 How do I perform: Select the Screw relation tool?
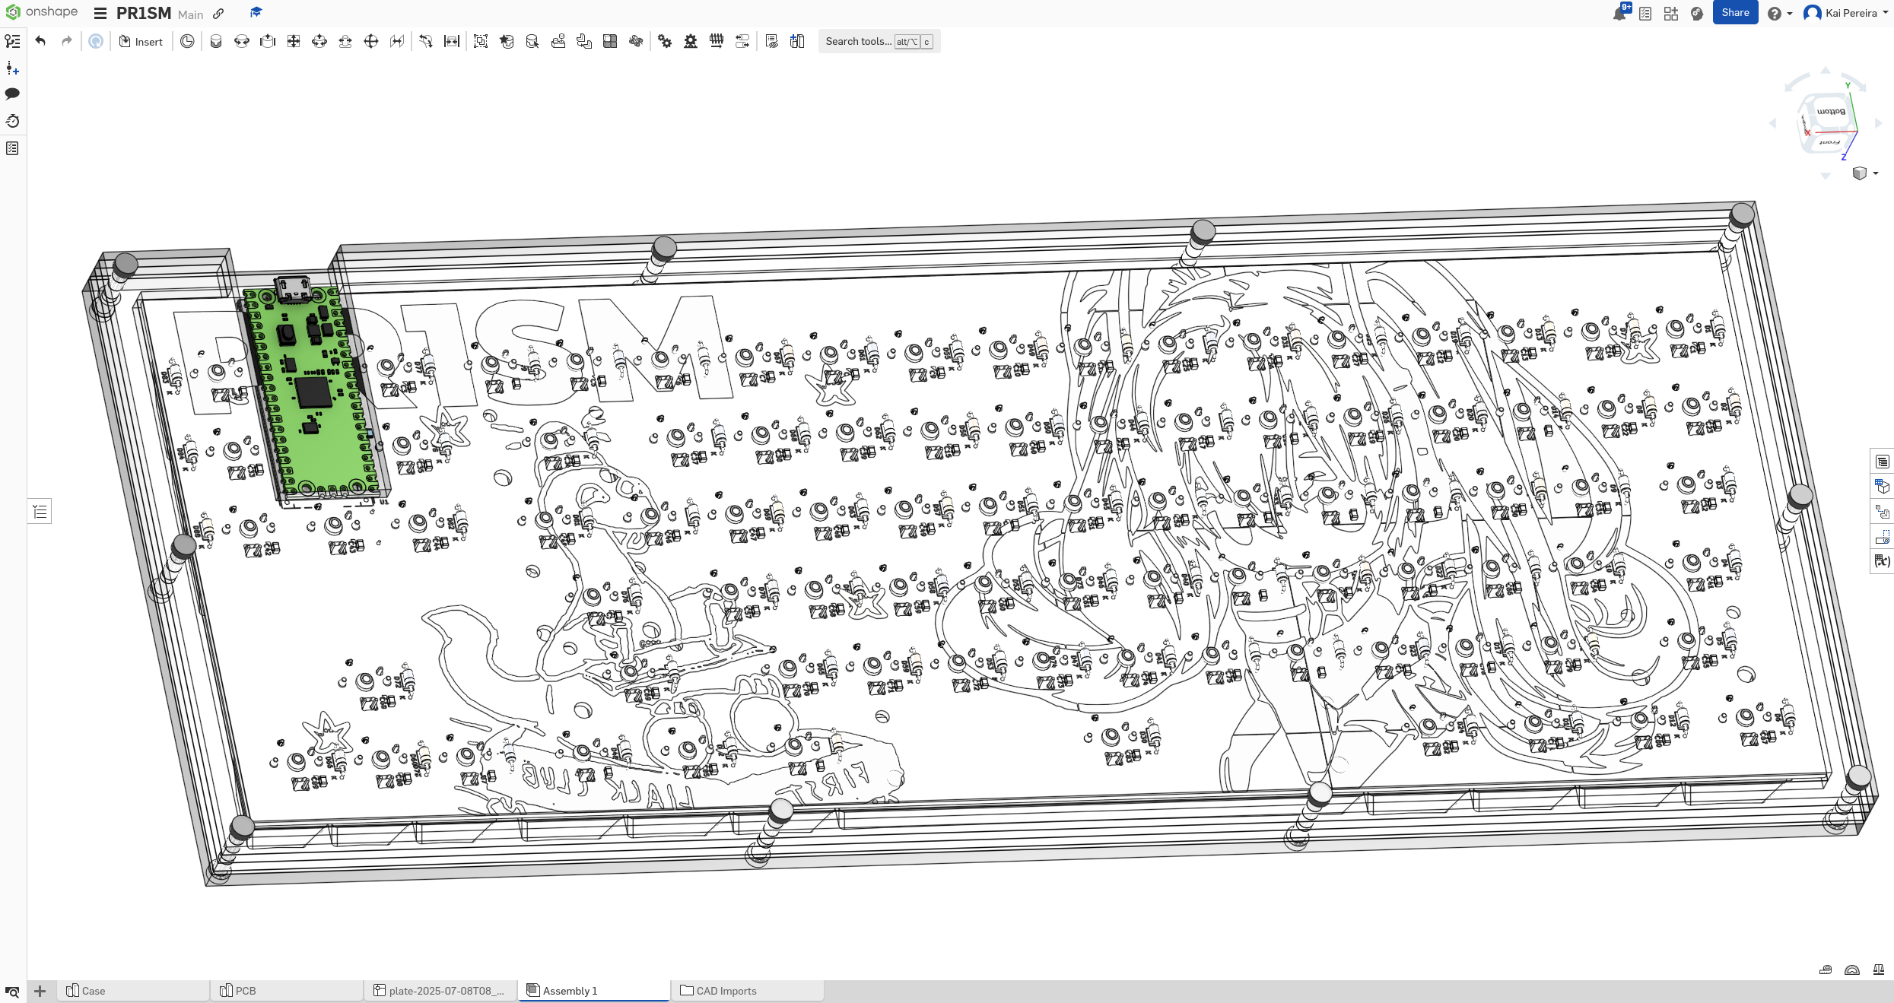pyautogui.click(x=717, y=41)
